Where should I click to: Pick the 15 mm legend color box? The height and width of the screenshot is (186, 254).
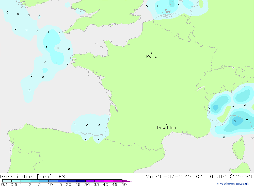tap(62, 181)
